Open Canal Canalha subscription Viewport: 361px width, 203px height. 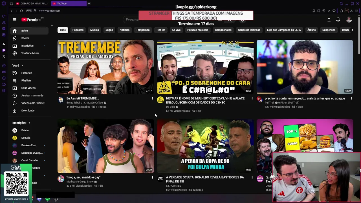tap(29, 160)
